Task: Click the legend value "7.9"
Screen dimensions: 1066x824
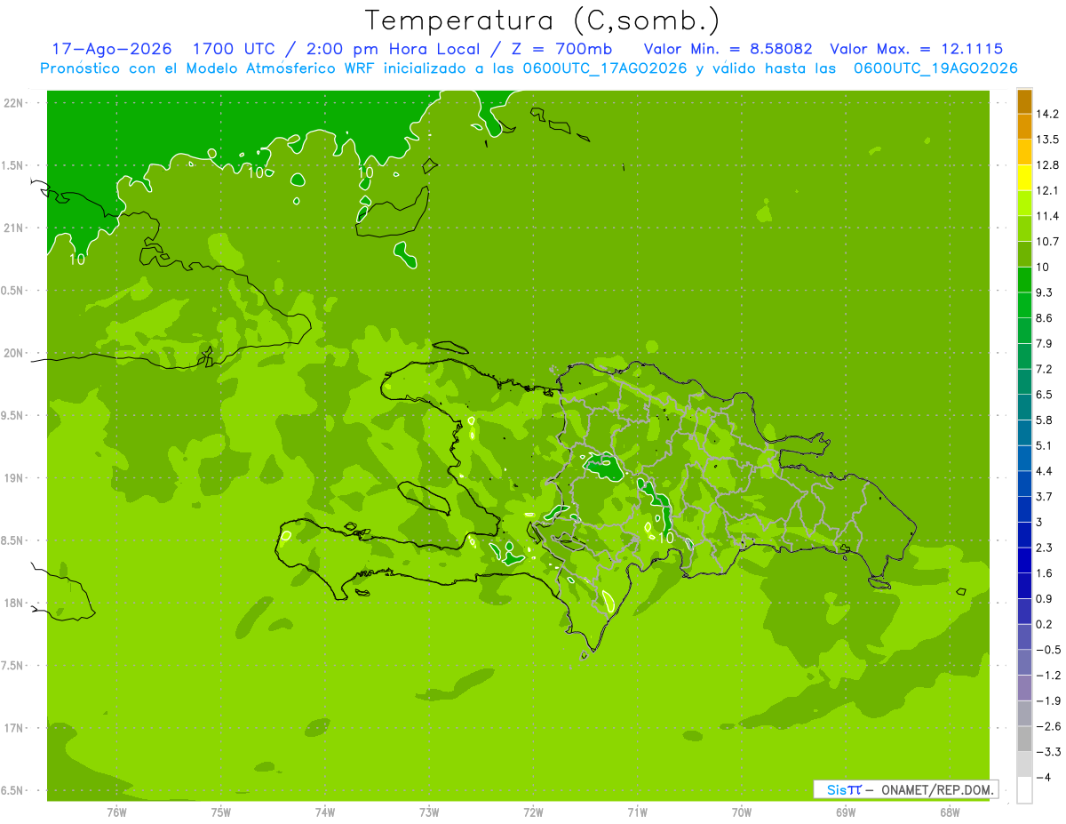Action: (x=1045, y=343)
